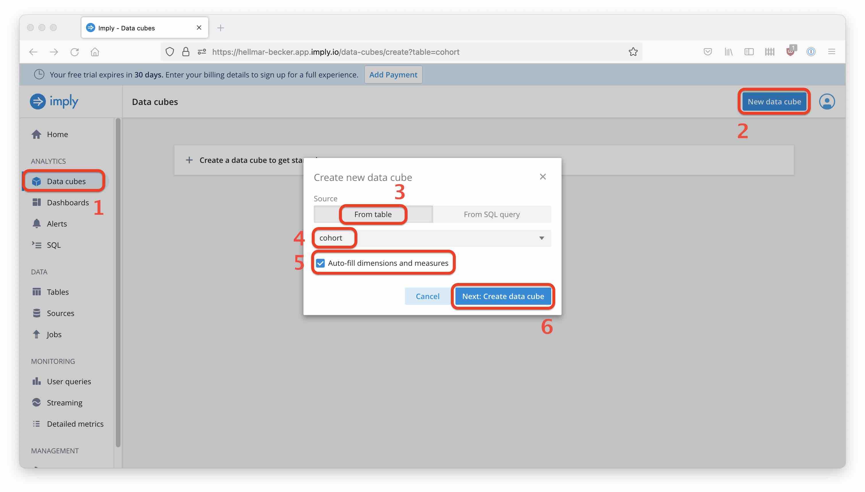The image size is (865, 492).
Task: Click Next: Create data cube button
Action: pyautogui.click(x=502, y=296)
